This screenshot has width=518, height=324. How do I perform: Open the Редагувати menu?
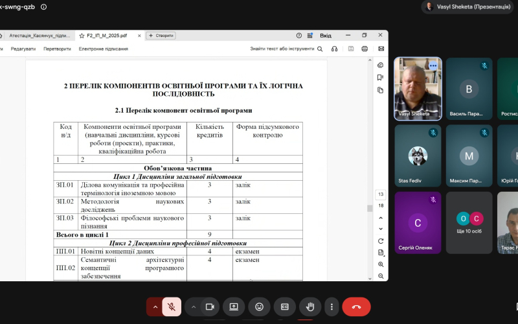(23, 49)
